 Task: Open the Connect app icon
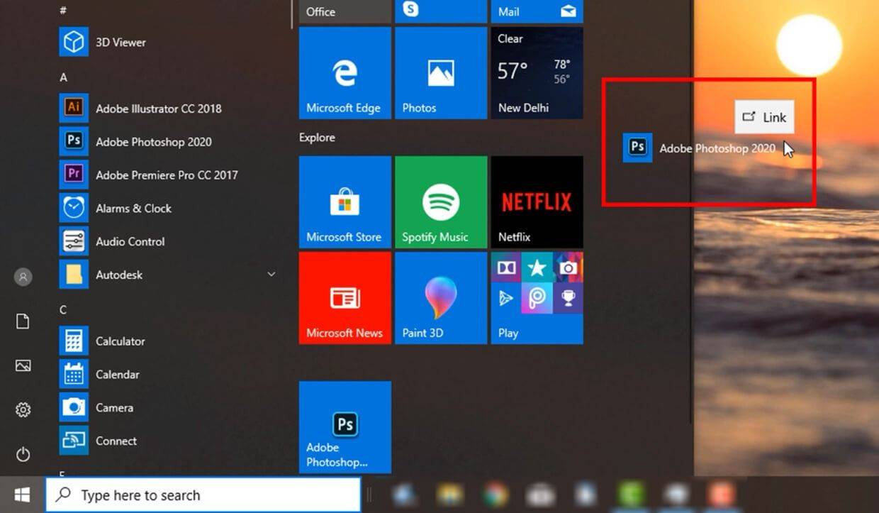(74, 441)
